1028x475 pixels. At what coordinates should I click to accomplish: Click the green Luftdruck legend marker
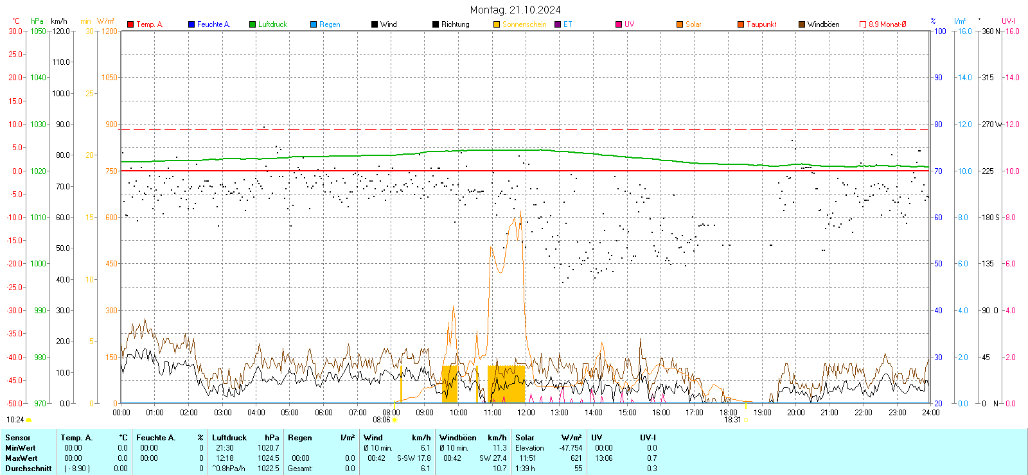click(x=253, y=24)
